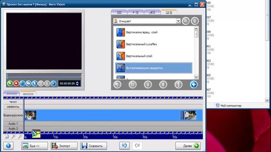The width and height of the screenshot is (271, 152).
Task: Select the Audio 2 track label
Action: [x=13, y=128]
